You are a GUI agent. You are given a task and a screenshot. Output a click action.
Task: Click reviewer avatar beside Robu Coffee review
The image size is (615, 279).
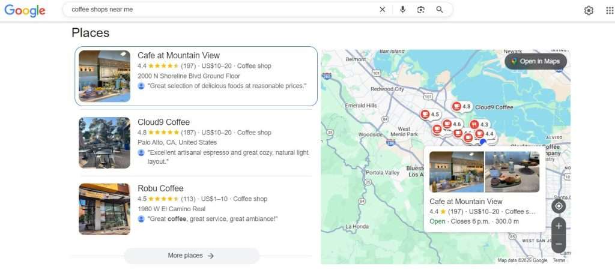[141, 218]
